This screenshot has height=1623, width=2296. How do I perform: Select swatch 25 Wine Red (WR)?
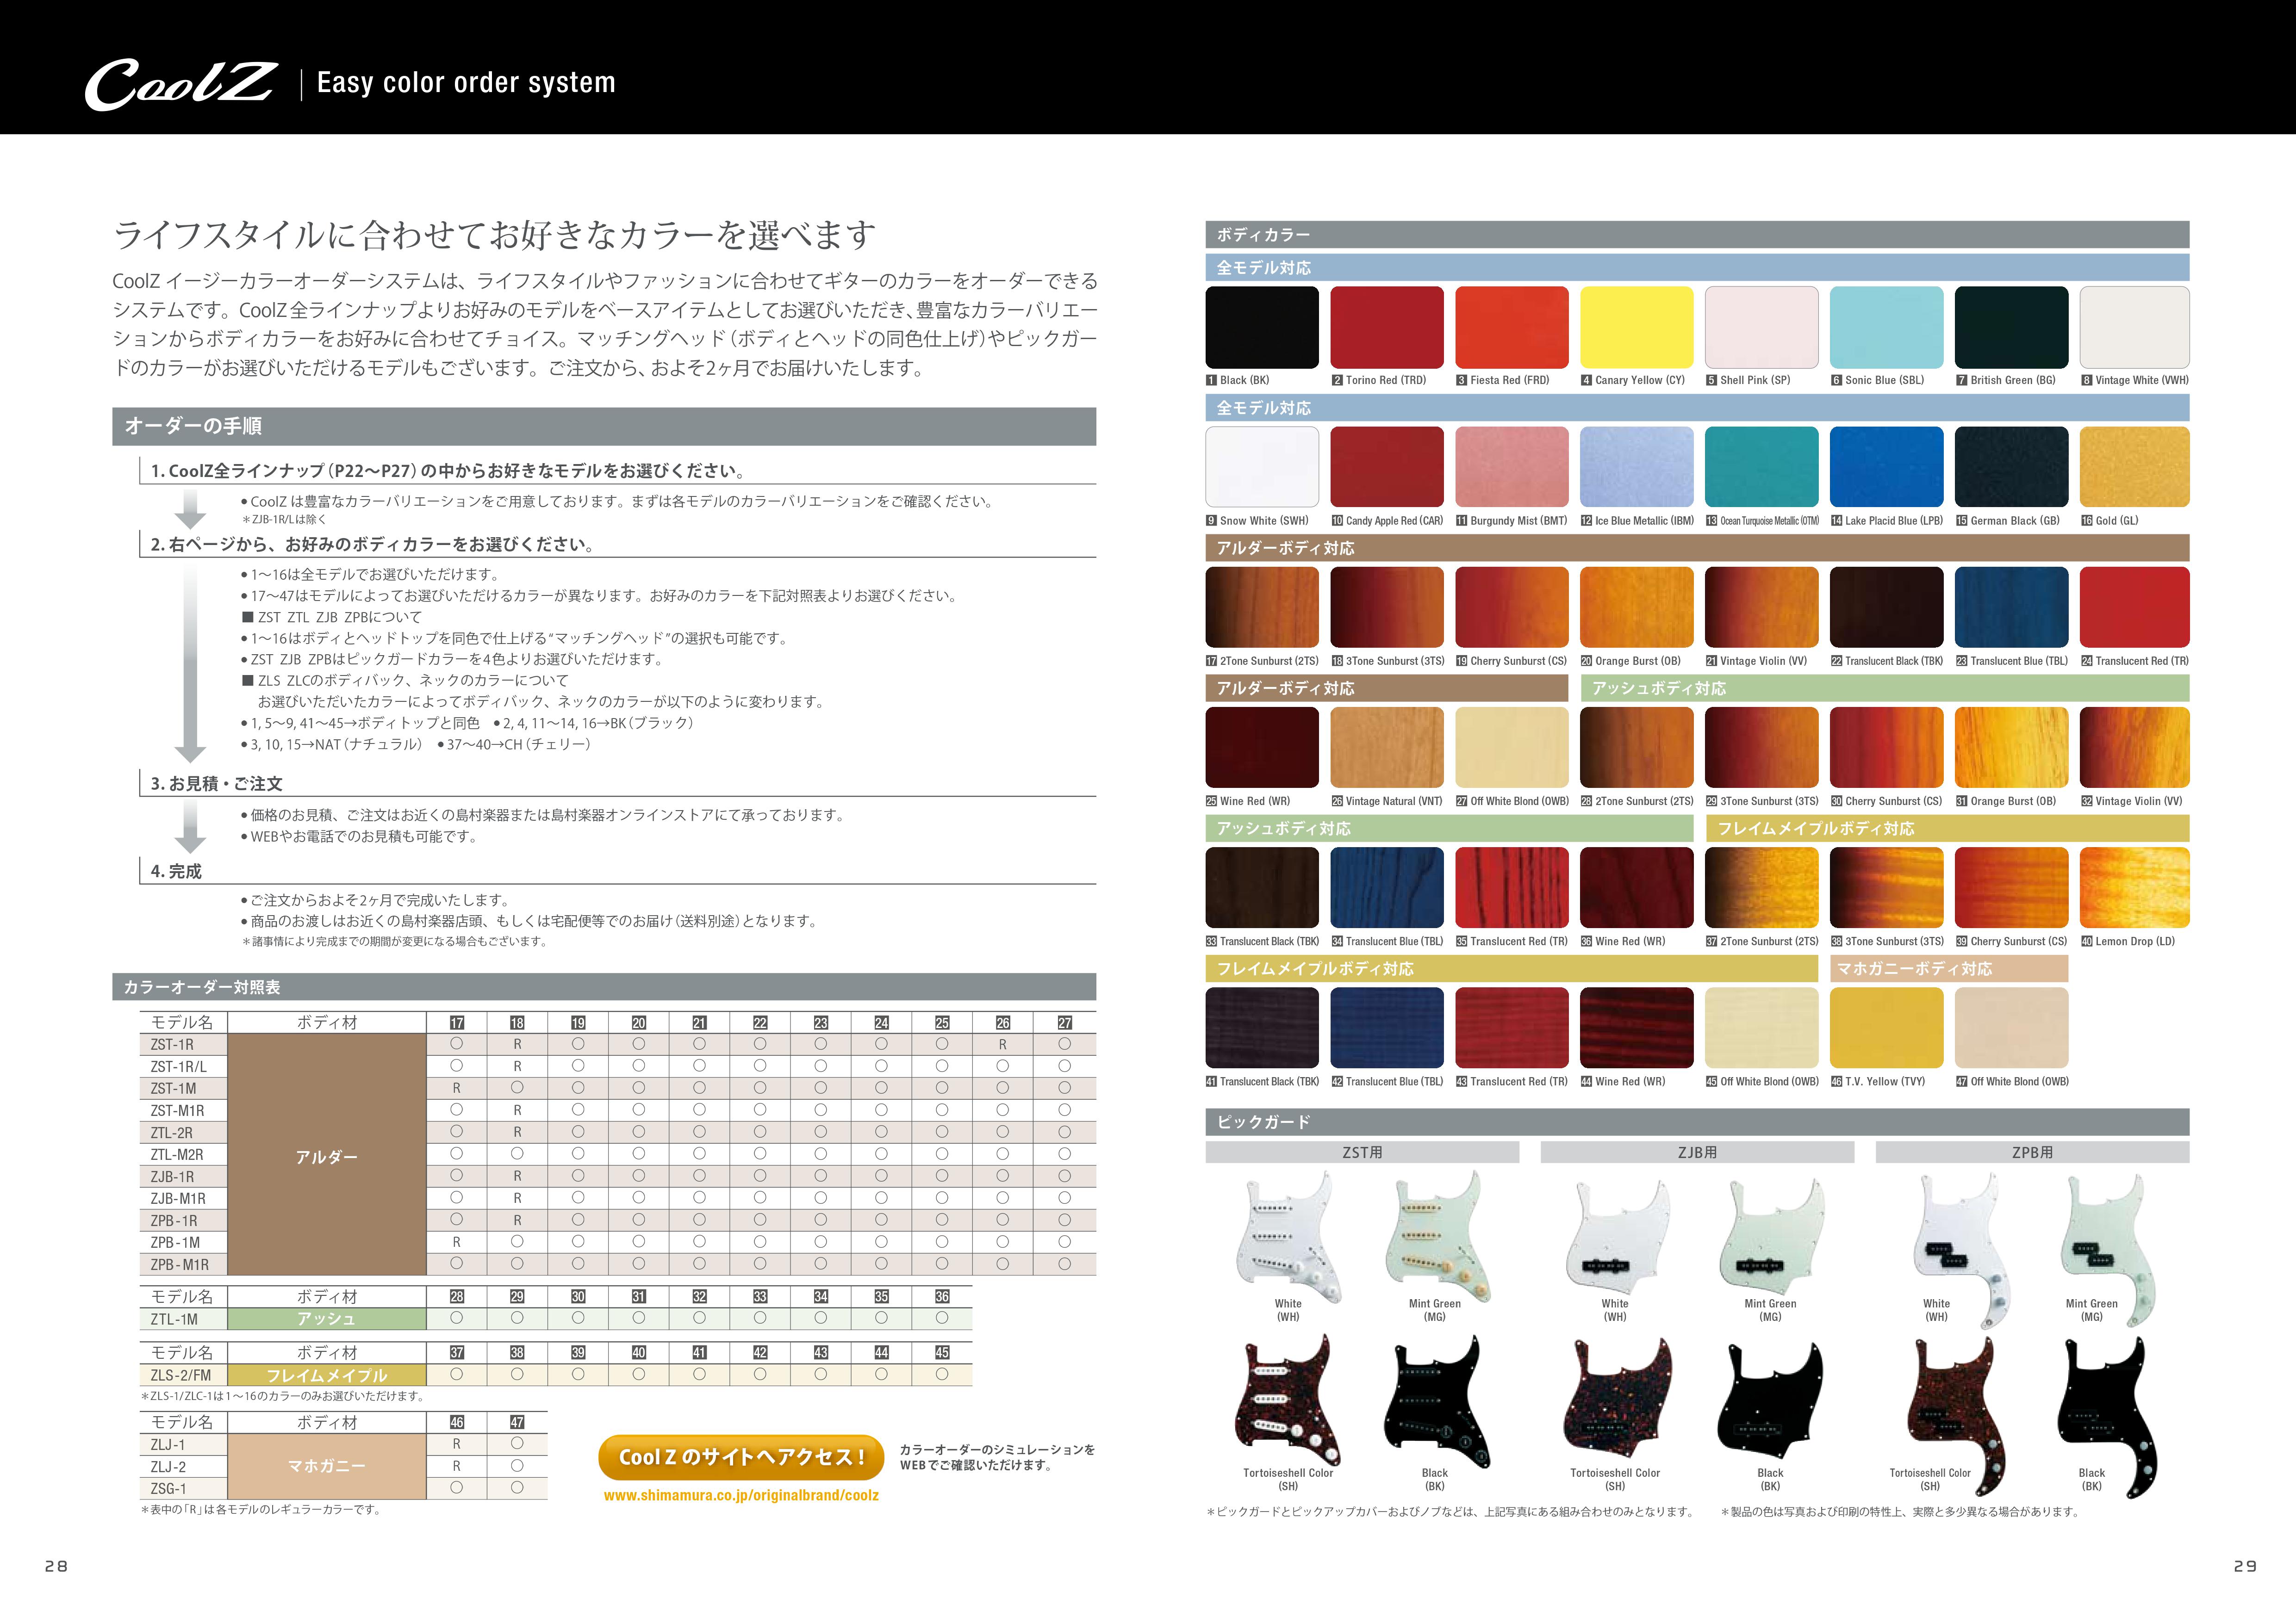[x=1262, y=748]
